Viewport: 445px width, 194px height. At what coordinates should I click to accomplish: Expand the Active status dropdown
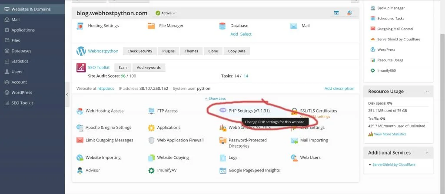[x=166, y=13]
